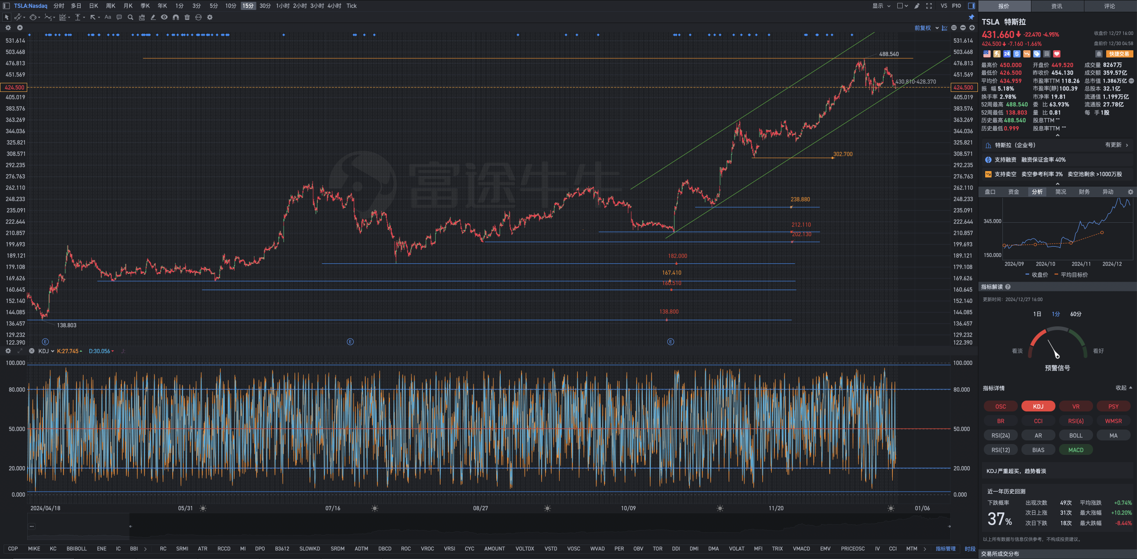The height and width of the screenshot is (559, 1137).
Task: Select the OSC indicator chip
Action: point(1001,406)
